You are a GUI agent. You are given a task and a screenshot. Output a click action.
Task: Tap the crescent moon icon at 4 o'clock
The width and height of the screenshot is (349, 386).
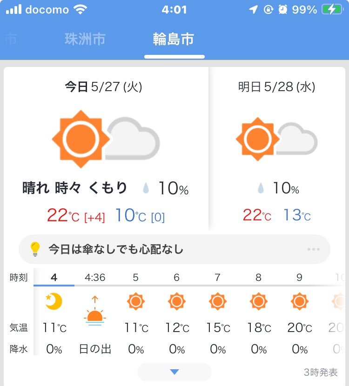(54, 301)
